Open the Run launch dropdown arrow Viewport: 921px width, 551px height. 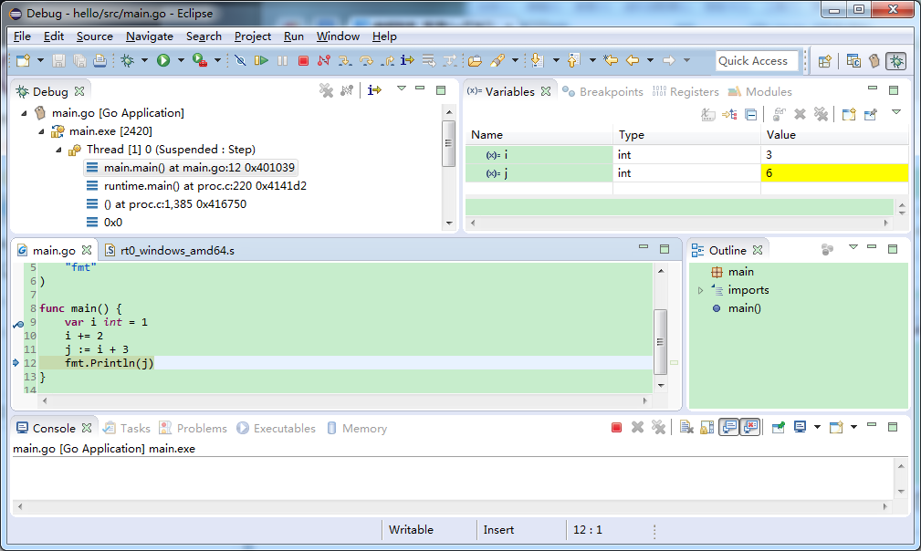click(181, 60)
